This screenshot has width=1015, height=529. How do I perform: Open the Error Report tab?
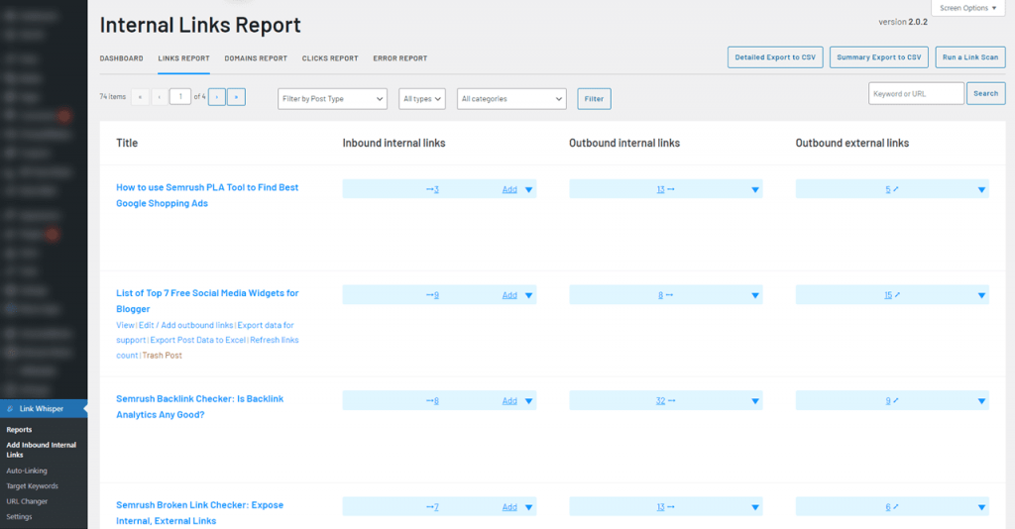pos(400,58)
